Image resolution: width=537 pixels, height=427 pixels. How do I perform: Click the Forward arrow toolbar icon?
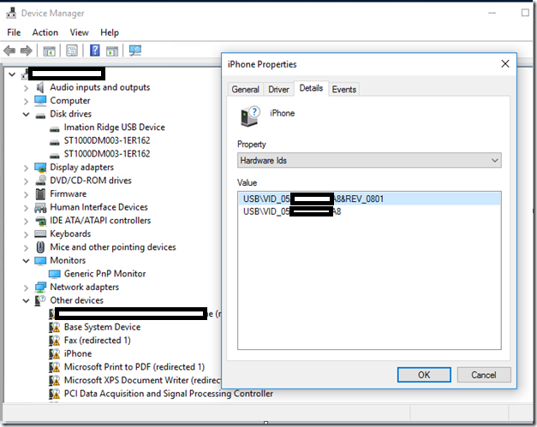pos(26,51)
